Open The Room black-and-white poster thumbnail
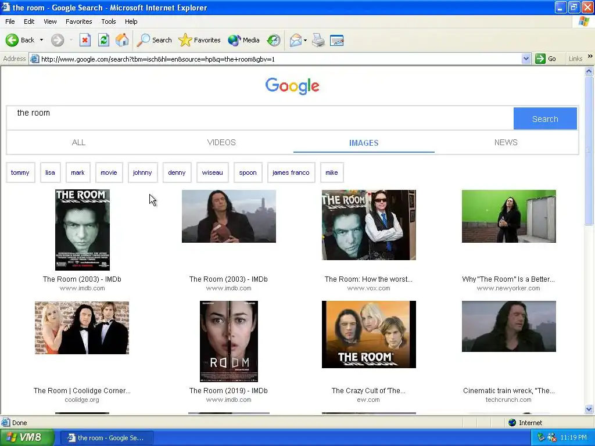The height and width of the screenshot is (446, 595). coord(83,230)
